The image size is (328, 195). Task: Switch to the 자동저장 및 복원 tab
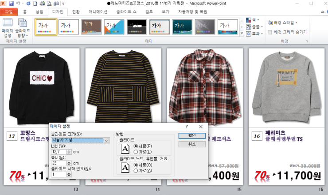pos(192,11)
